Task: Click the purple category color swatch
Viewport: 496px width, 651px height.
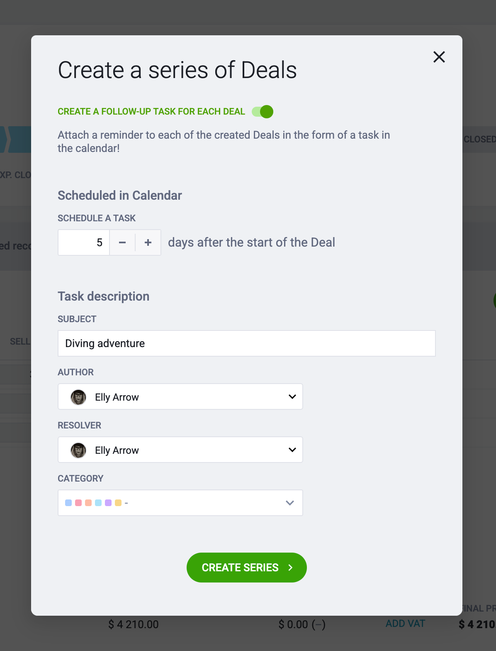Action: (x=108, y=503)
